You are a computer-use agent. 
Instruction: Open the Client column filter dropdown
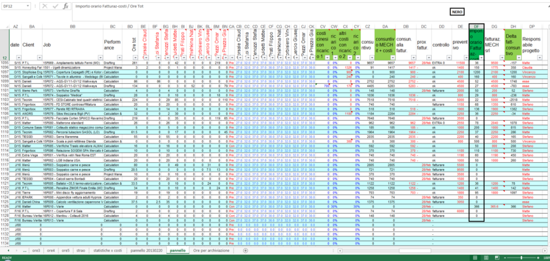coord(39,58)
